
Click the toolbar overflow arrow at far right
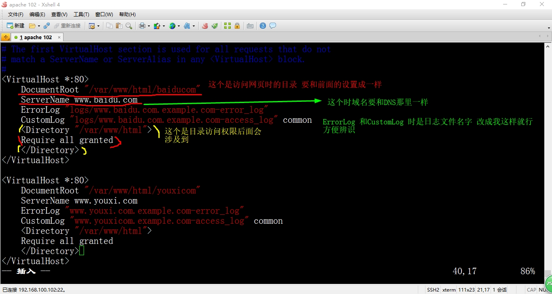pyautogui.click(x=549, y=28)
